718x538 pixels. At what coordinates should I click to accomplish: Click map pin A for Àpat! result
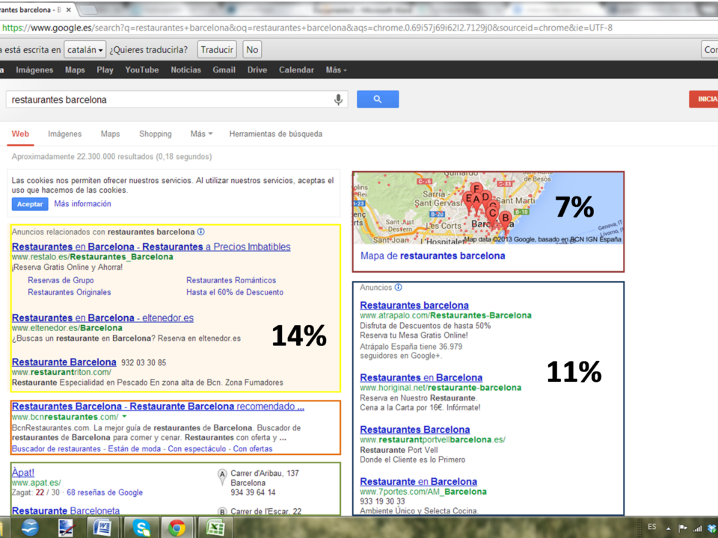pyautogui.click(x=222, y=475)
